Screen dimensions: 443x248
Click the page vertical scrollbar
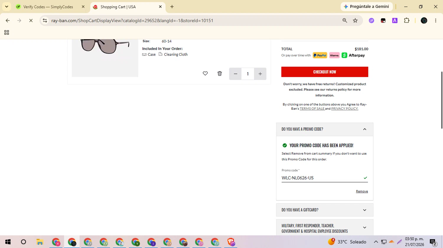pos(442,100)
